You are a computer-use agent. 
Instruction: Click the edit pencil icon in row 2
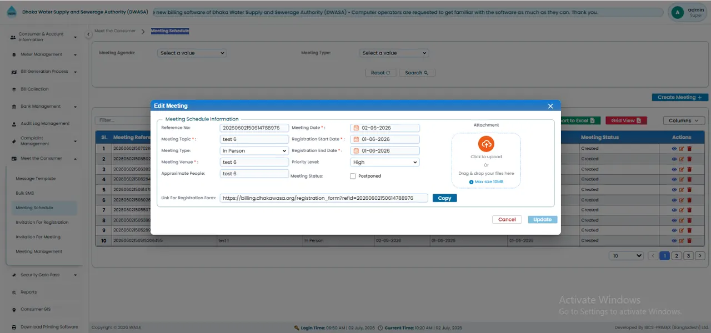[682, 159]
